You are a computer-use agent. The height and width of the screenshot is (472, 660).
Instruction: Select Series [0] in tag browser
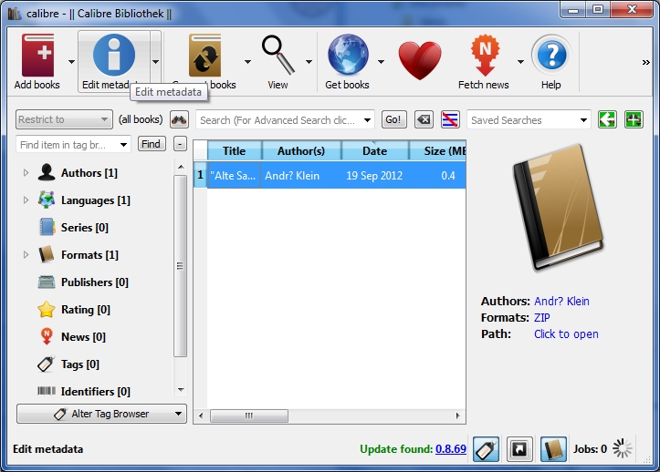(85, 228)
